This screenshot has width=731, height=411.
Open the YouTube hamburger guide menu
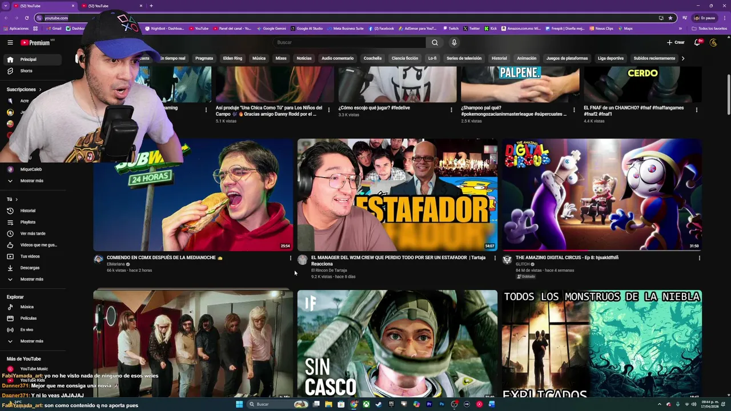10,42
